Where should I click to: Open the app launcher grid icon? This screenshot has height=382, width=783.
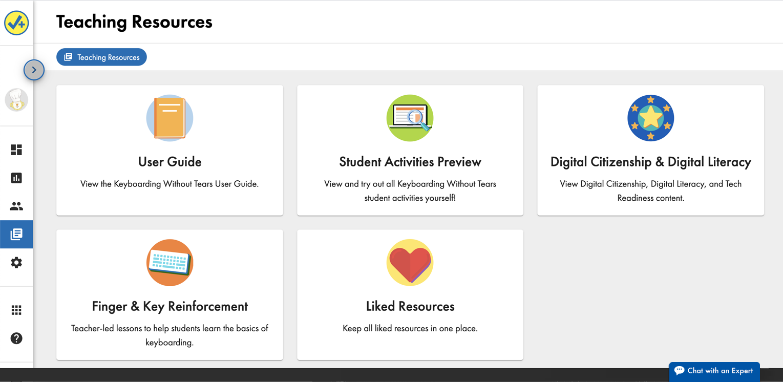tap(16, 310)
